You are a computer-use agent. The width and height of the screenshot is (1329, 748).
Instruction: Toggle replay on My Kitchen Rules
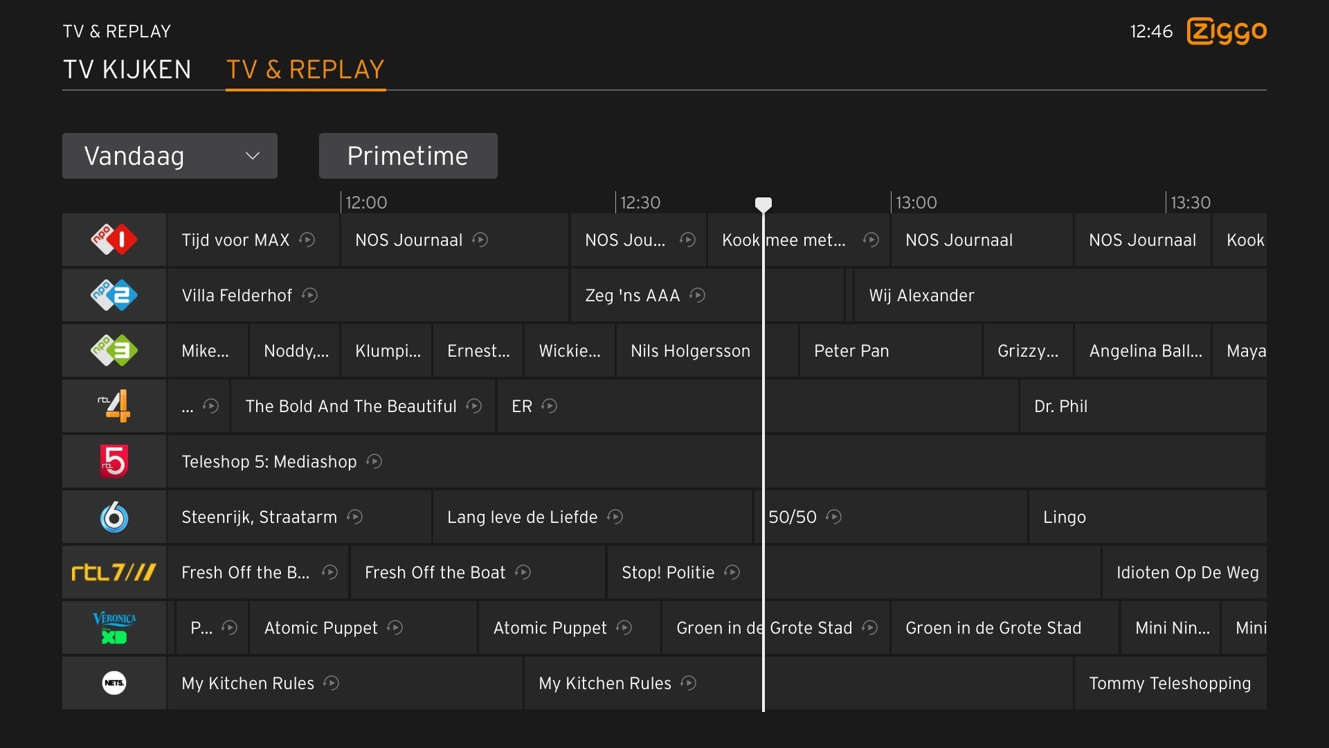331,683
